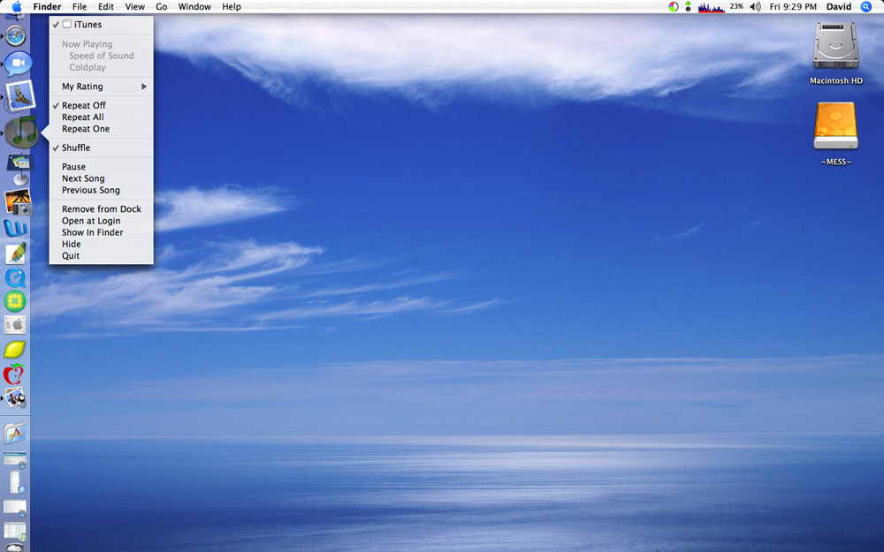Click the volume speaker icon in menu bar
This screenshot has width=884, height=552.
click(756, 7)
